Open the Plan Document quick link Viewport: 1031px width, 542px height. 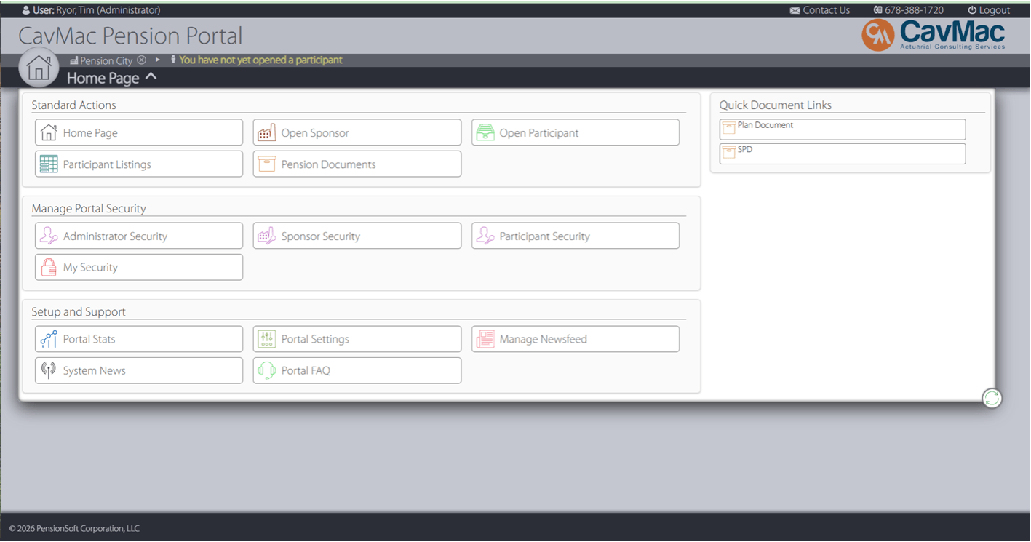[x=843, y=129]
